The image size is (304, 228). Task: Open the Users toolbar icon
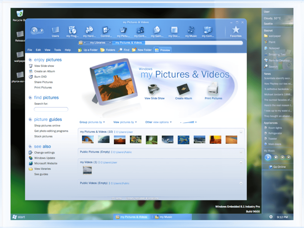point(55,32)
